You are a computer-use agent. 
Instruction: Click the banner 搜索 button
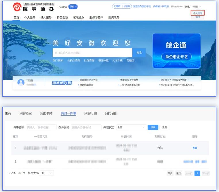[139, 53]
